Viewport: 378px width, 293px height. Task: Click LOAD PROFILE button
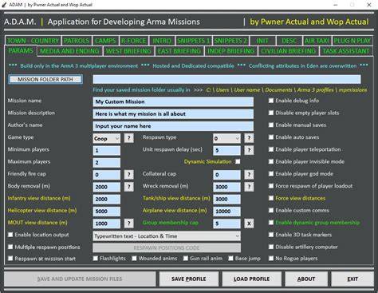[x=252, y=279]
